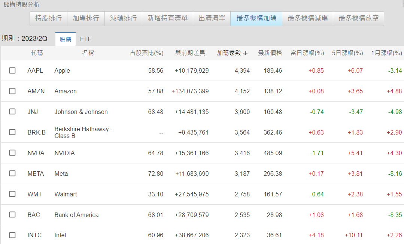The image size is (404, 244).
Task: Sort by 加碼家數 column header
Action: 232,53
